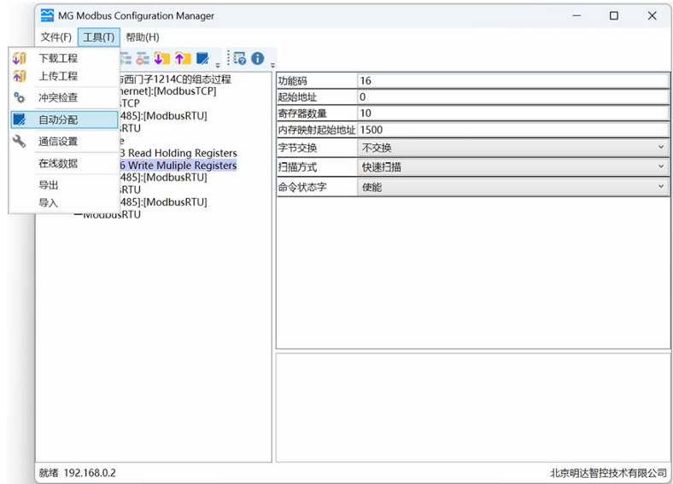Image resolution: width=673 pixels, height=484 pixels.
Task: Click the gear icon for 冲突检查
Action: [20, 98]
